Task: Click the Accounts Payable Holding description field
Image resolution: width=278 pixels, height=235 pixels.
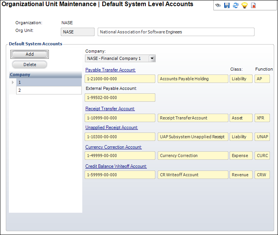Action: (193, 79)
